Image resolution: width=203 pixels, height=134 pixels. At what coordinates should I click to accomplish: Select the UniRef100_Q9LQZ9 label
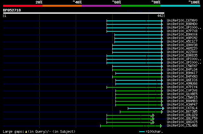[182, 115]
